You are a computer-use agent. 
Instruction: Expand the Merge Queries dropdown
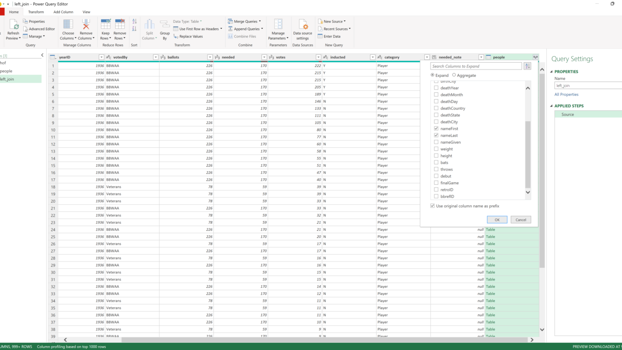(260, 21)
